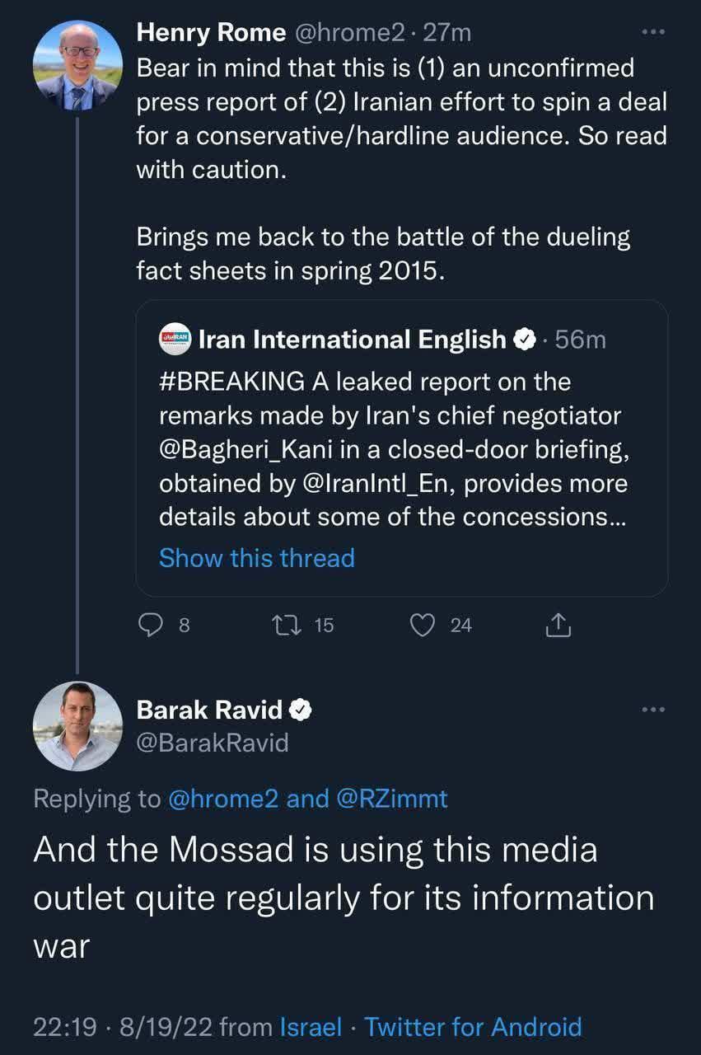The width and height of the screenshot is (701, 1055).
Task: Click Iran International's verified badge
Action: [x=526, y=339]
